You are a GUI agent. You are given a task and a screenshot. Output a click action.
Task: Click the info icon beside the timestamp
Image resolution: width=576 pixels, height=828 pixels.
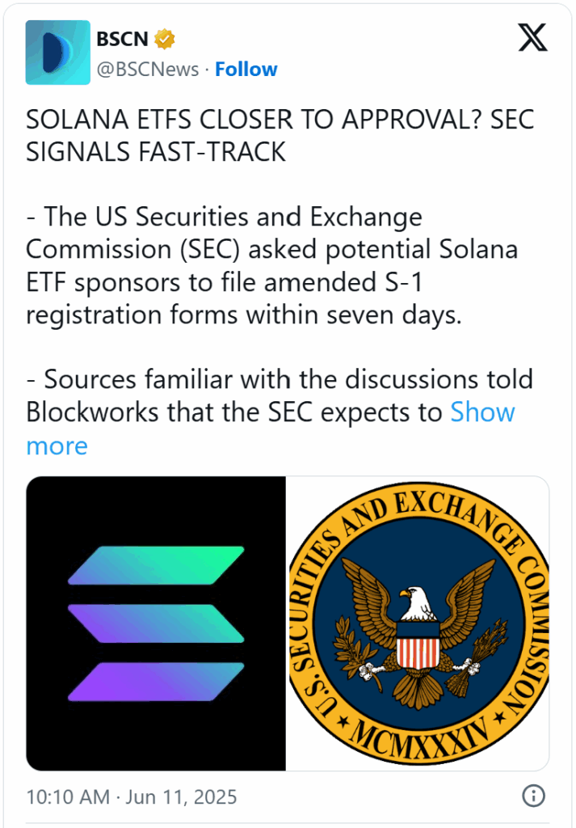click(532, 796)
